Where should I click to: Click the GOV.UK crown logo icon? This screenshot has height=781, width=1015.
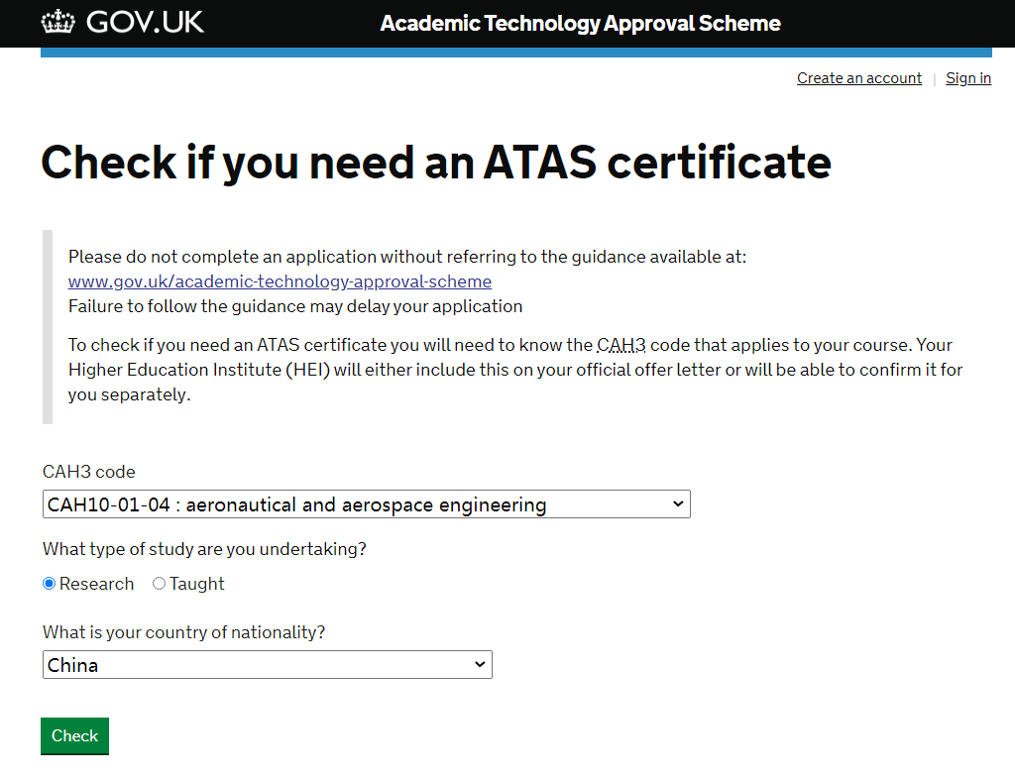coord(58,22)
